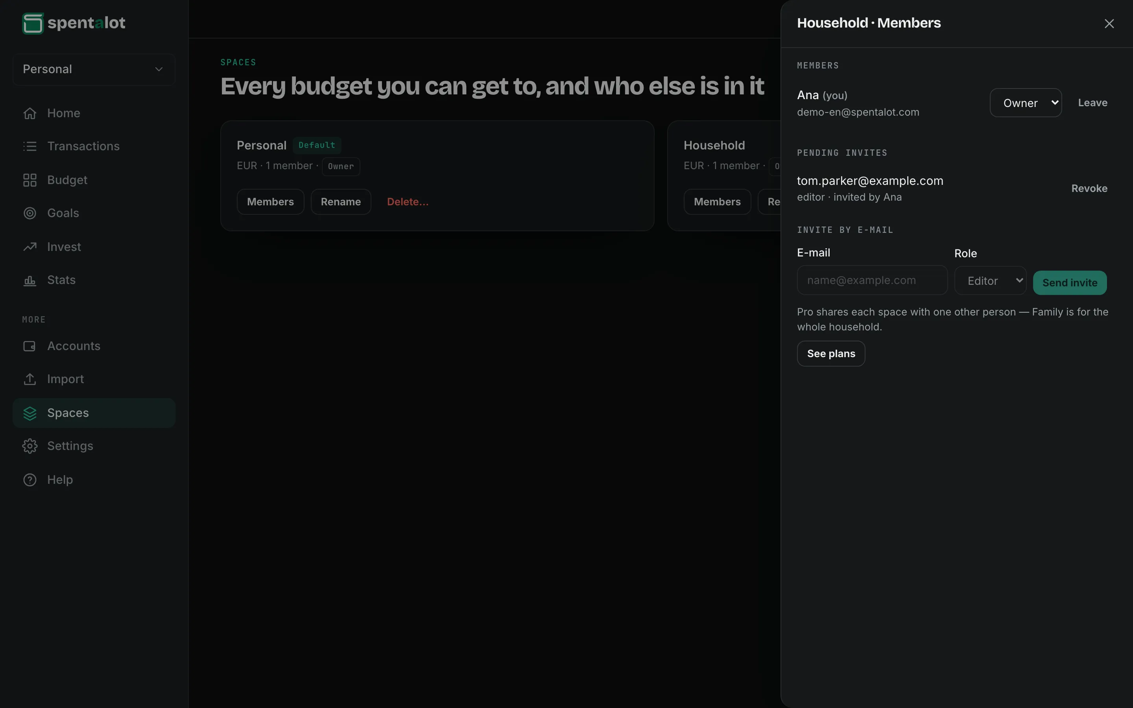1133x708 pixels.
Task: Click the Accounts wallet icon
Action: click(x=30, y=346)
